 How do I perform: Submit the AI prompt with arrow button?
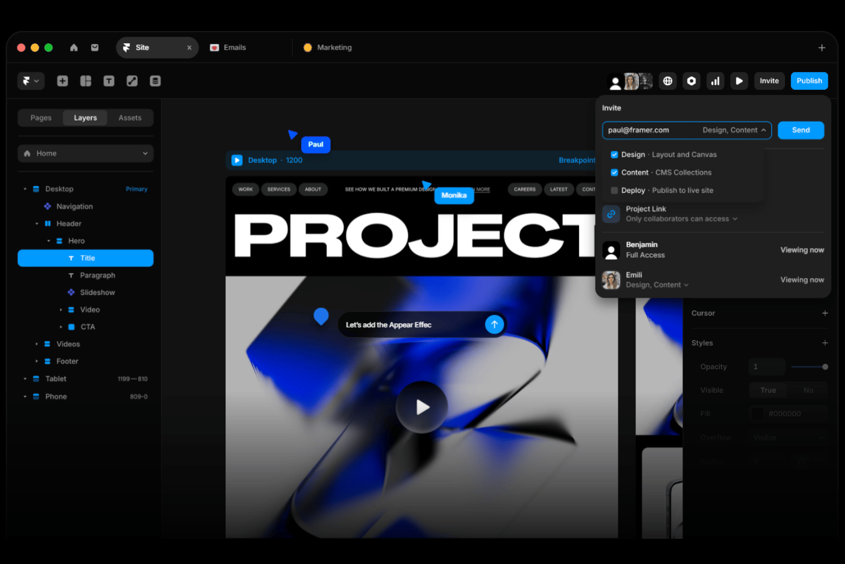(494, 325)
